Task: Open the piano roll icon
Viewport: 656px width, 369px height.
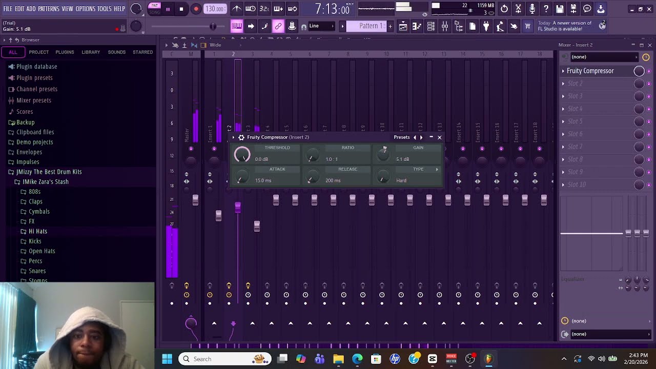Action: [417, 26]
